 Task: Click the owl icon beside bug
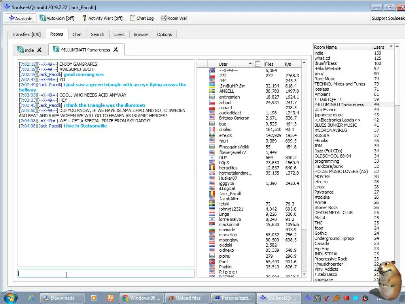212,123
